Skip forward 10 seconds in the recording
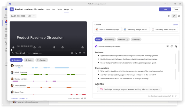 tap(20, 53)
